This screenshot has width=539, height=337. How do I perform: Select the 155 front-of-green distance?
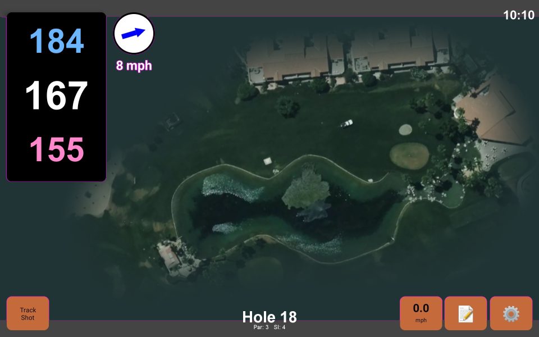[x=57, y=149]
